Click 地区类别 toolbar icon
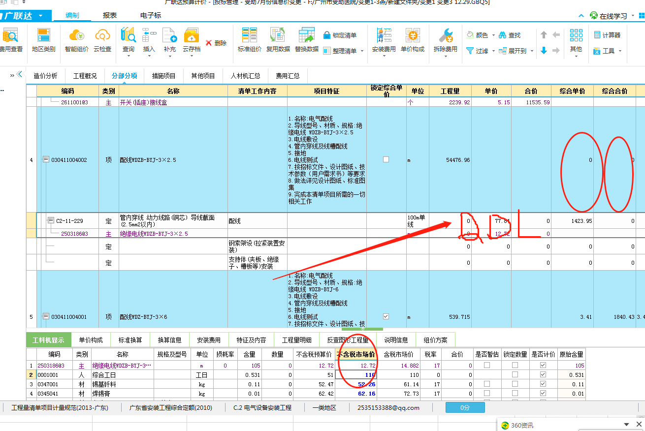The height and width of the screenshot is (431, 645). pos(44,40)
